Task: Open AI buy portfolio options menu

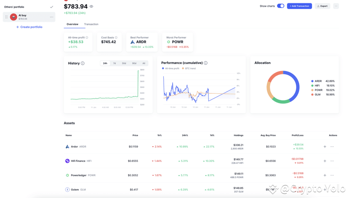Action: click(x=51, y=17)
